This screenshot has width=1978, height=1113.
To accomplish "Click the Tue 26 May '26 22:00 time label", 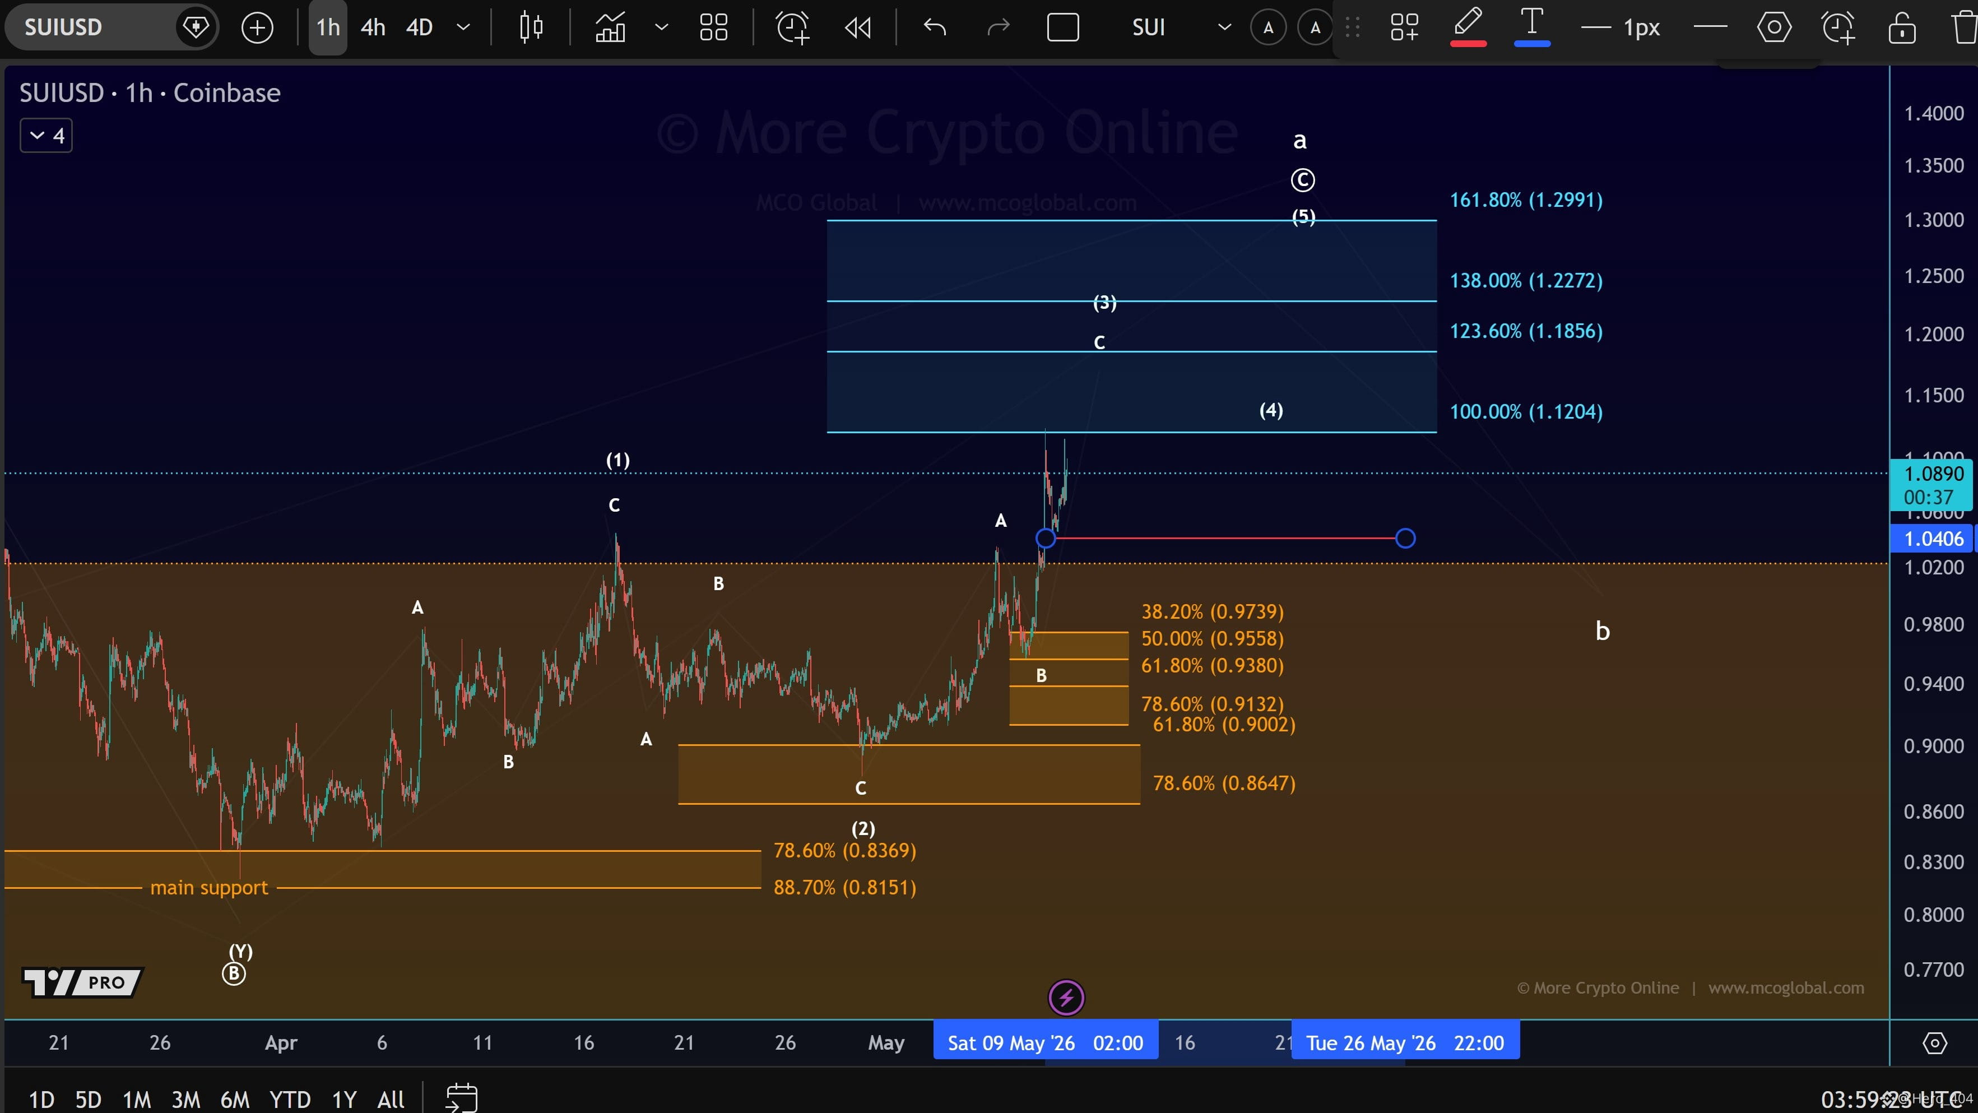I will tap(1405, 1043).
